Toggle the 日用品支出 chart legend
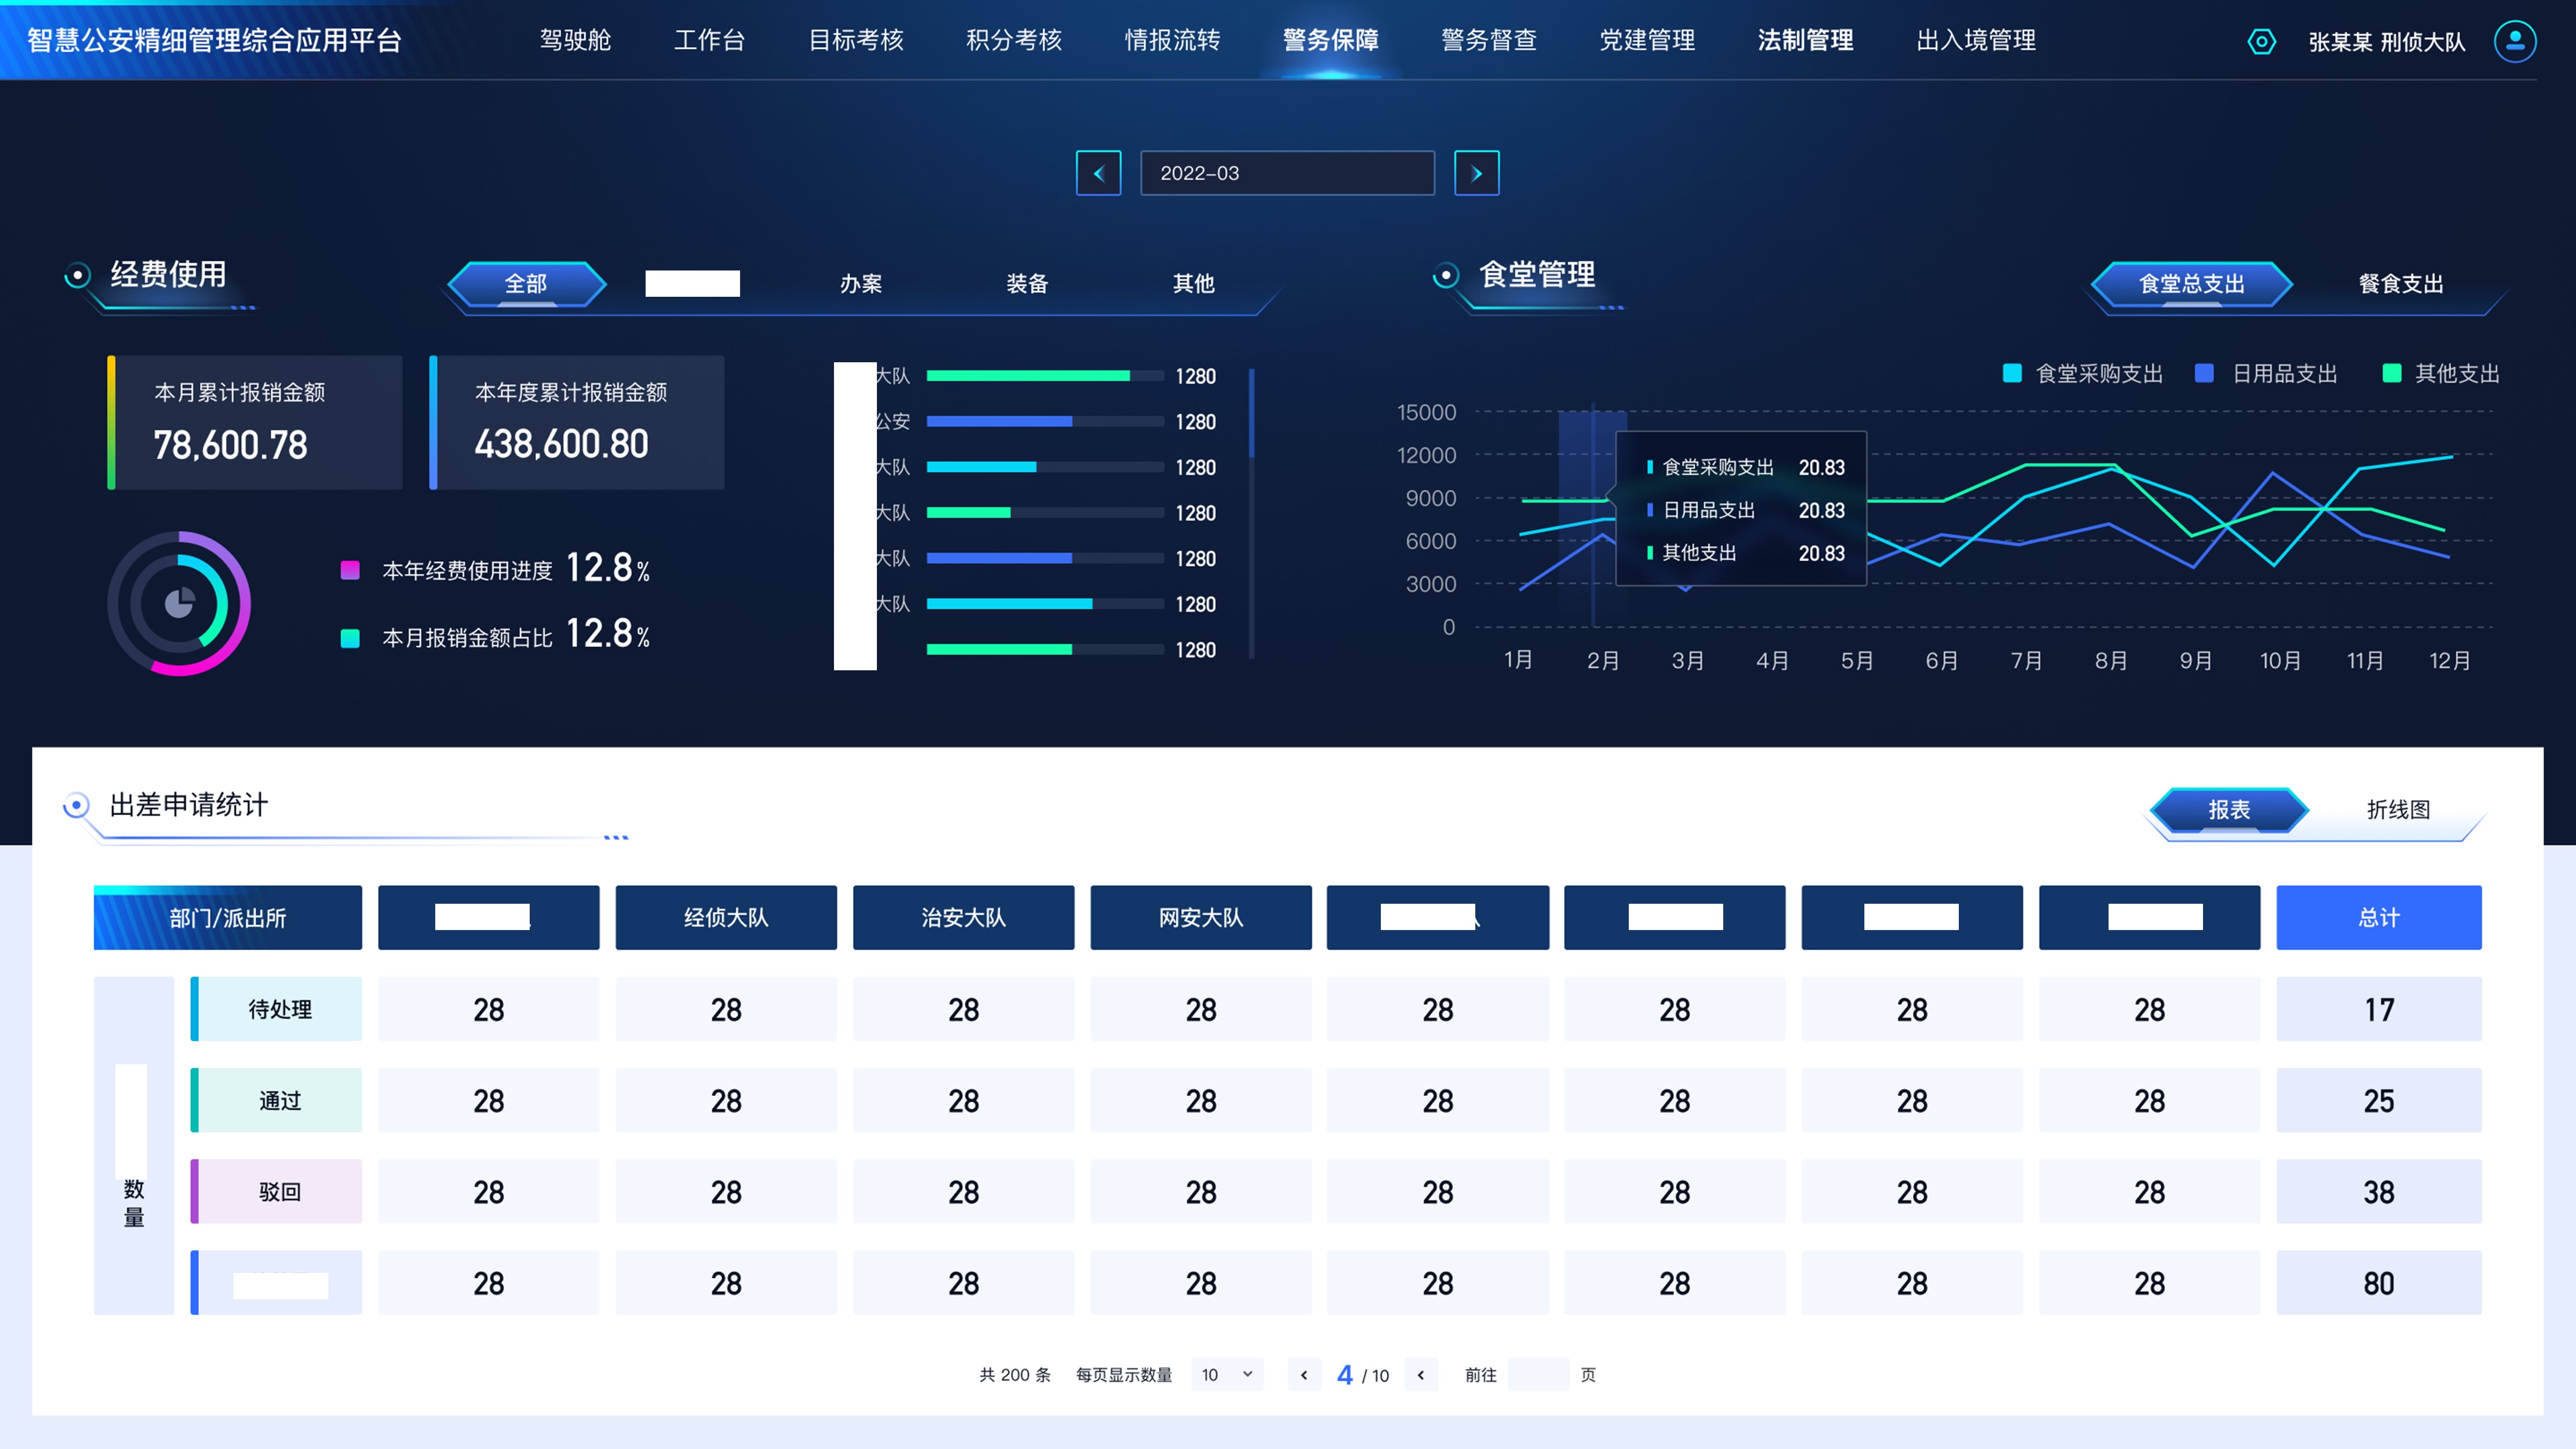 [2267, 373]
